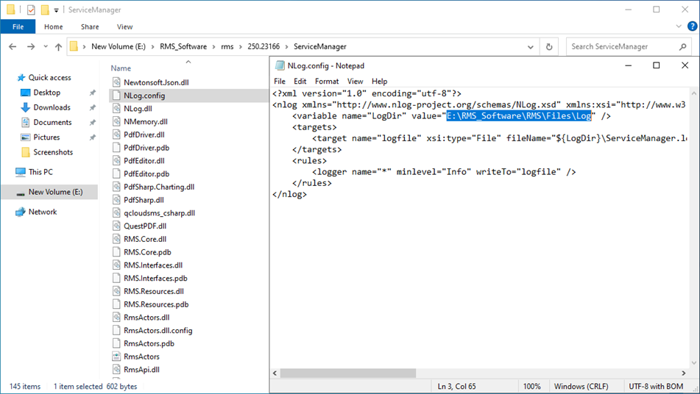Viewport: 700px width, 394px height.
Task: Open Downloads in the navigation pane
Action: [x=52, y=107]
